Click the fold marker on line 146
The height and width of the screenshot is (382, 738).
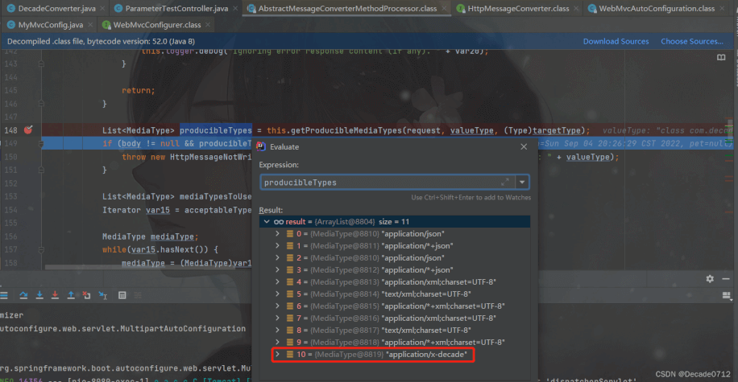41,104
